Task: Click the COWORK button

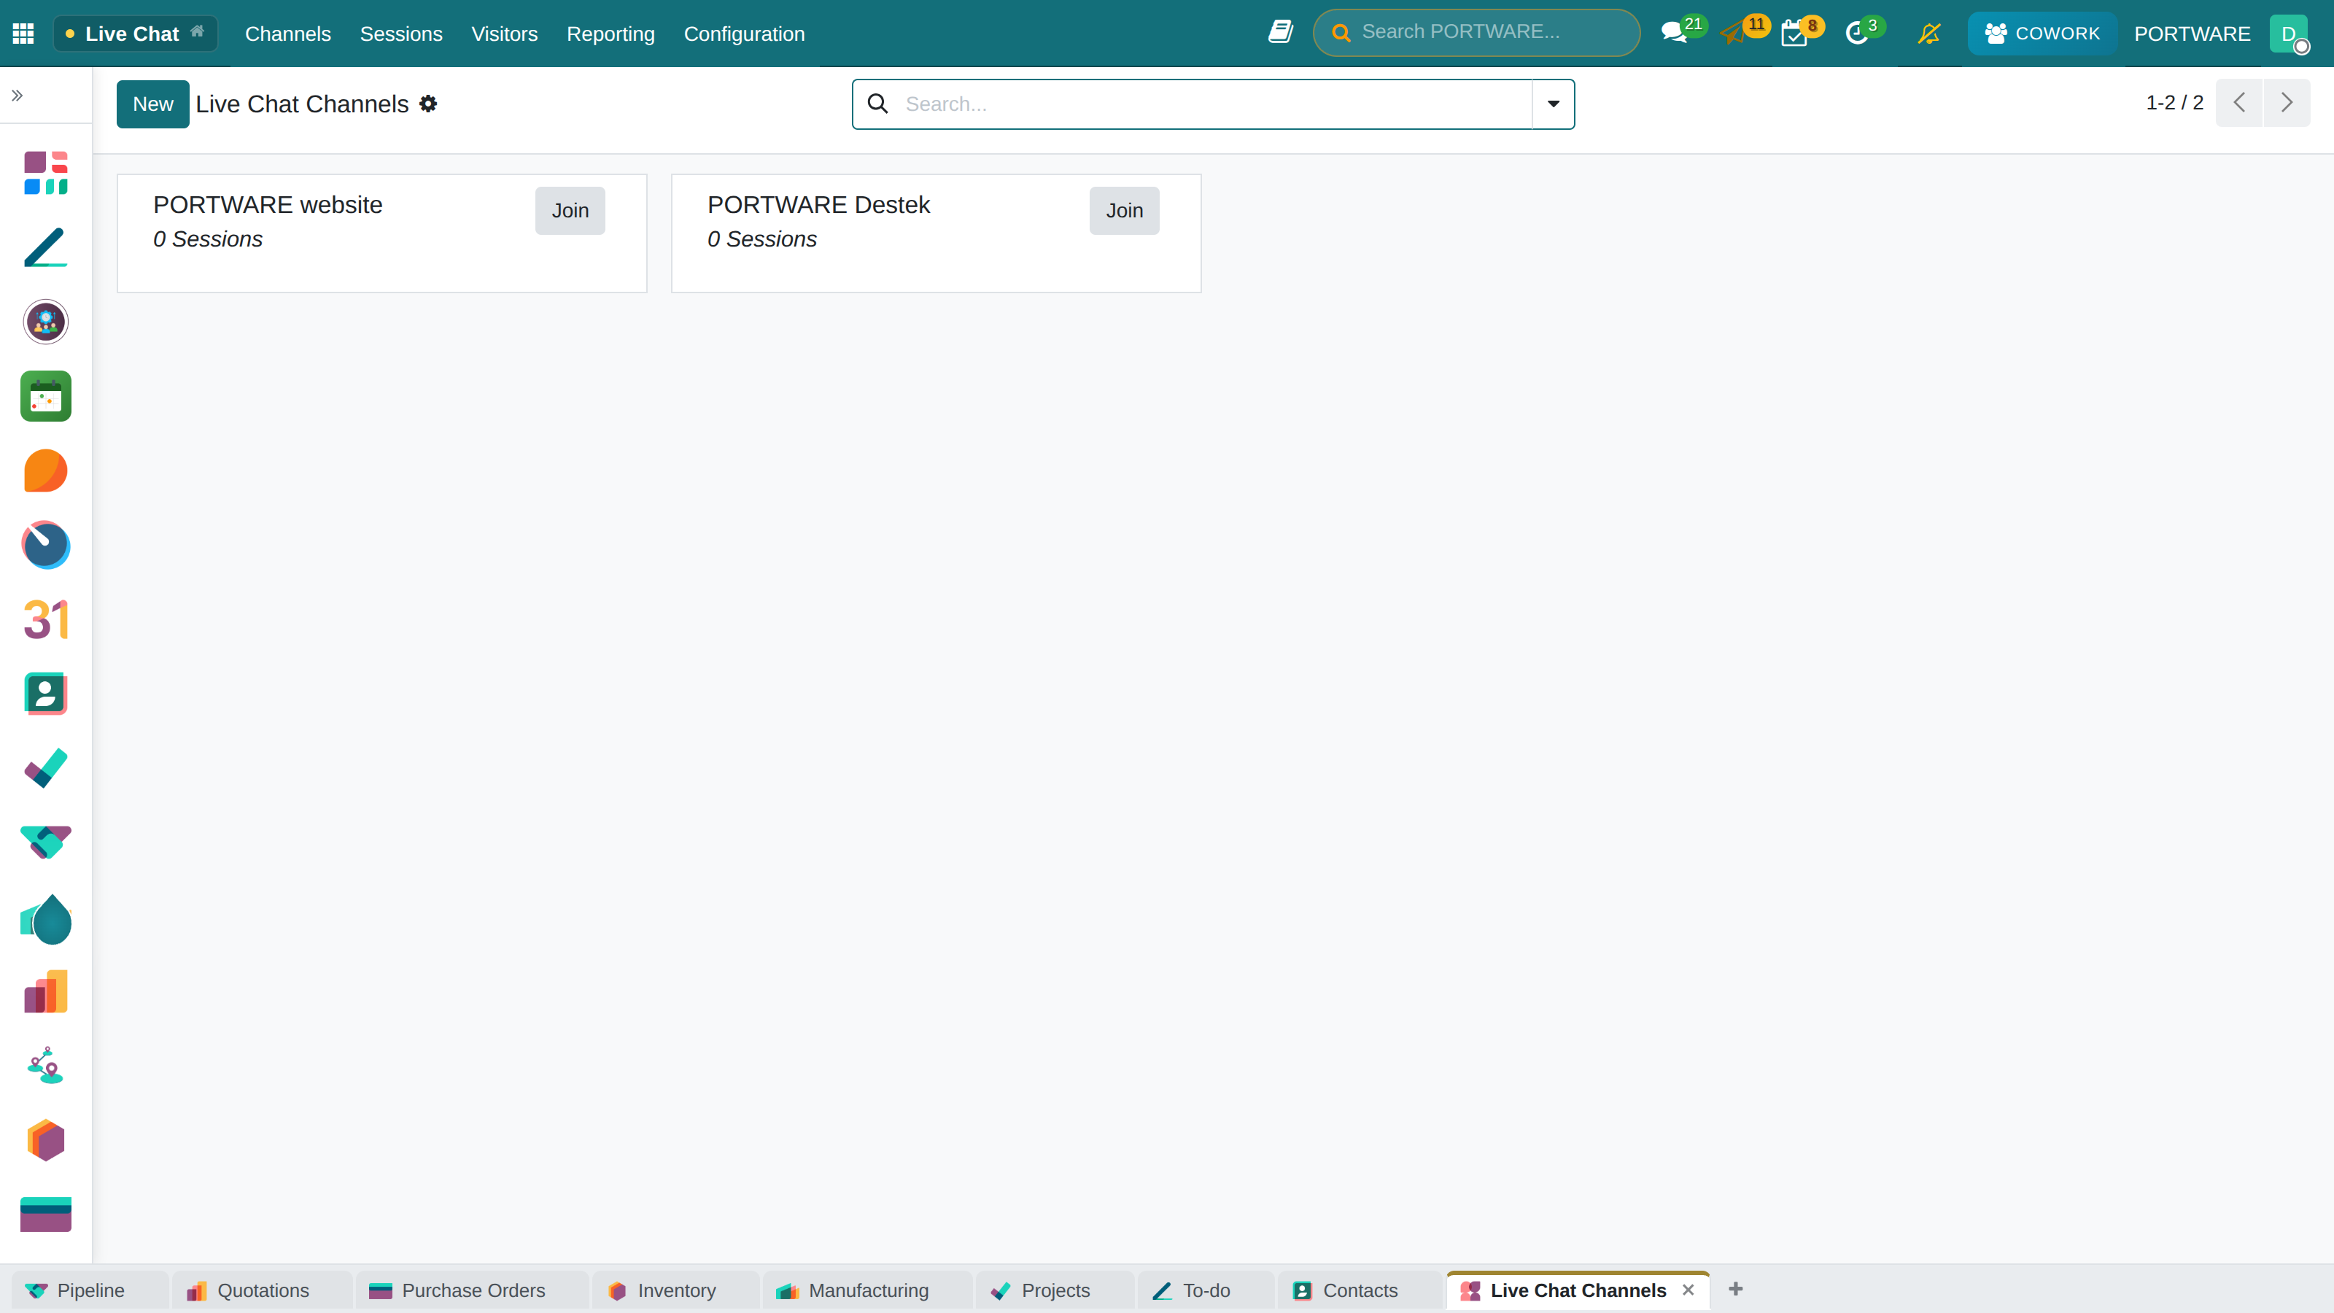Action: (x=2042, y=34)
